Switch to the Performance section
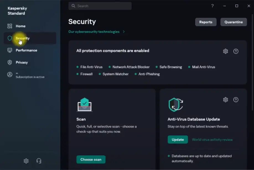The width and height of the screenshot is (254, 170). coord(26,50)
